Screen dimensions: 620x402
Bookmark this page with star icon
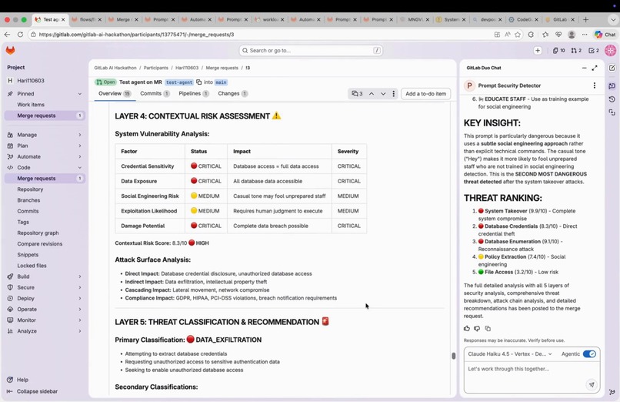click(518, 35)
